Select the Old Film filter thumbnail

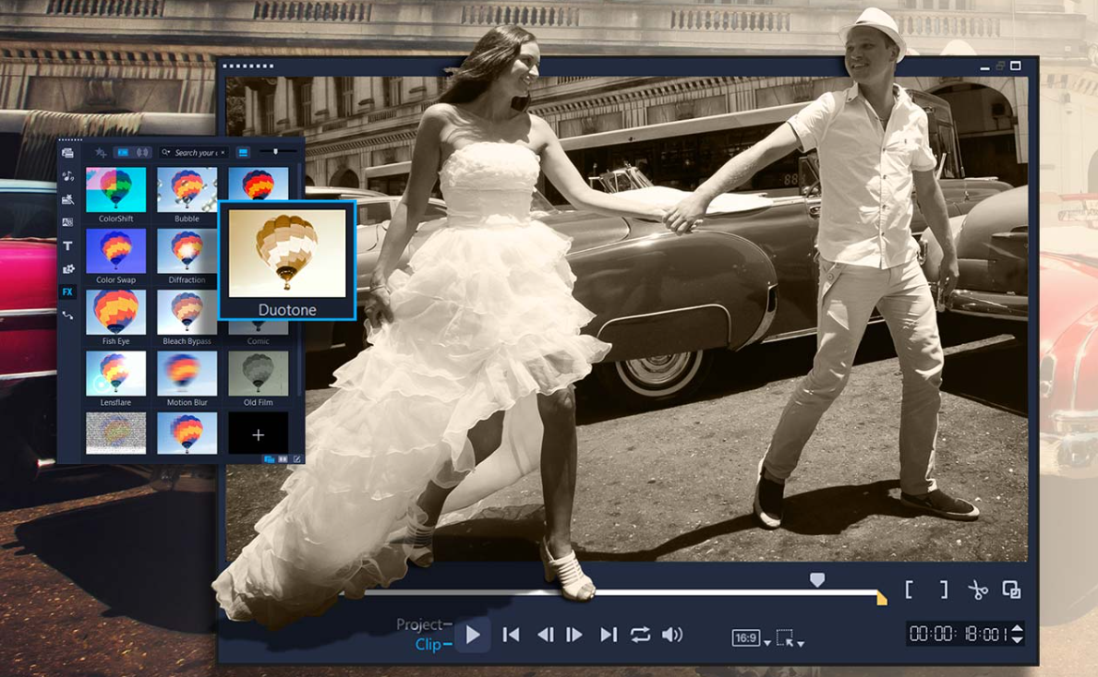point(258,374)
